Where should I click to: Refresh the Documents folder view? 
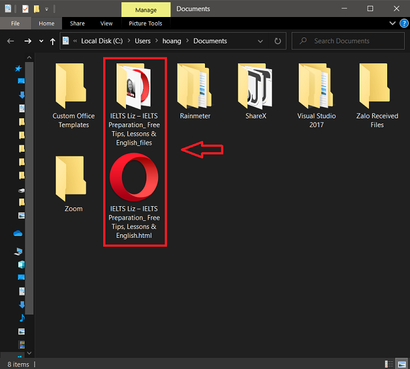pos(278,41)
